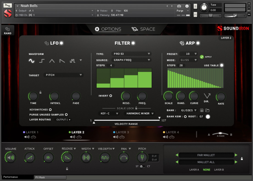This screenshot has width=253, height=181.
Task: Save the arp bank with disk icon
Action: [x=202, y=110]
